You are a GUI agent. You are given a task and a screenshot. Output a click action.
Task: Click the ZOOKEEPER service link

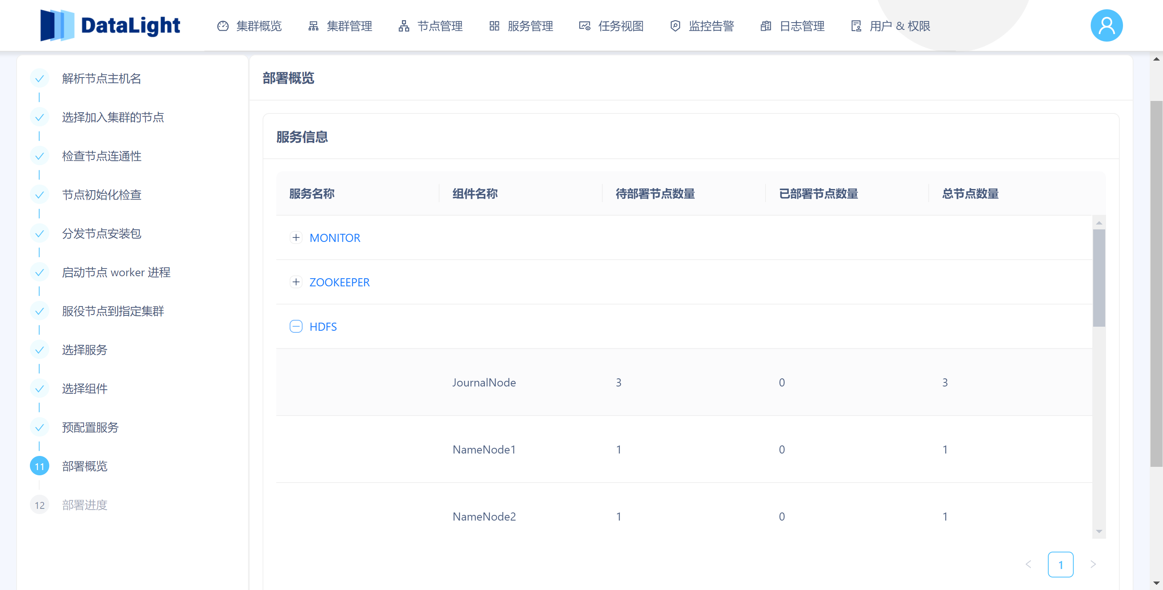point(339,283)
